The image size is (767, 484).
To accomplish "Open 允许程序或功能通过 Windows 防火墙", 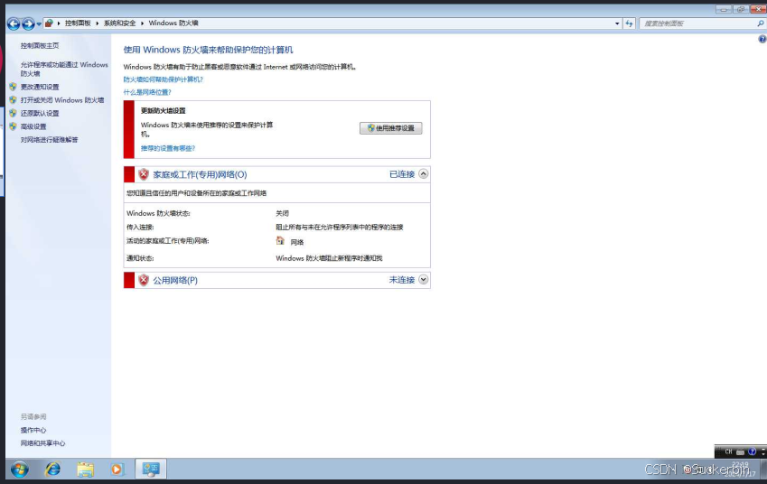I will coord(63,69).
